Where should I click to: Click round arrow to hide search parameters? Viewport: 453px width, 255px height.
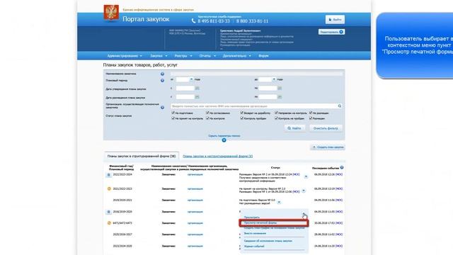click(x=224, y=140)
